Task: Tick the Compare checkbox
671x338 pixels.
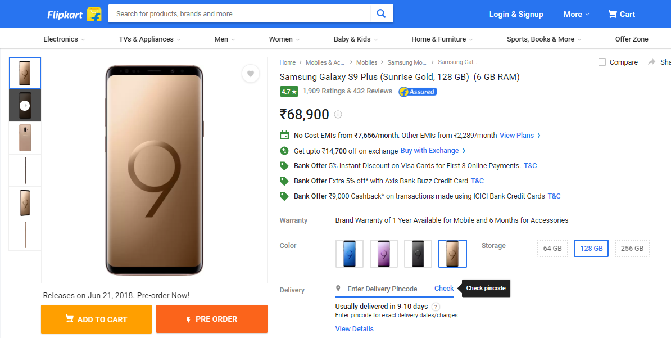Action: 602,62
